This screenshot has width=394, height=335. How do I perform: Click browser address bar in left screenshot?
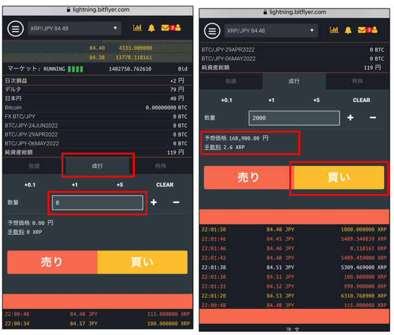(x=98, y=10)
